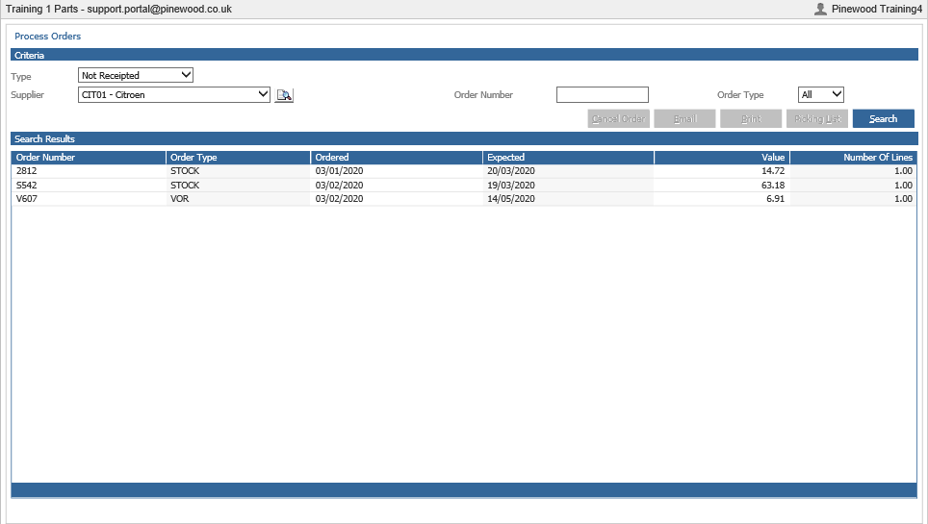Click expected date 14/05/2020 cell
Screen dimensions: 928x524
point(568,199)
